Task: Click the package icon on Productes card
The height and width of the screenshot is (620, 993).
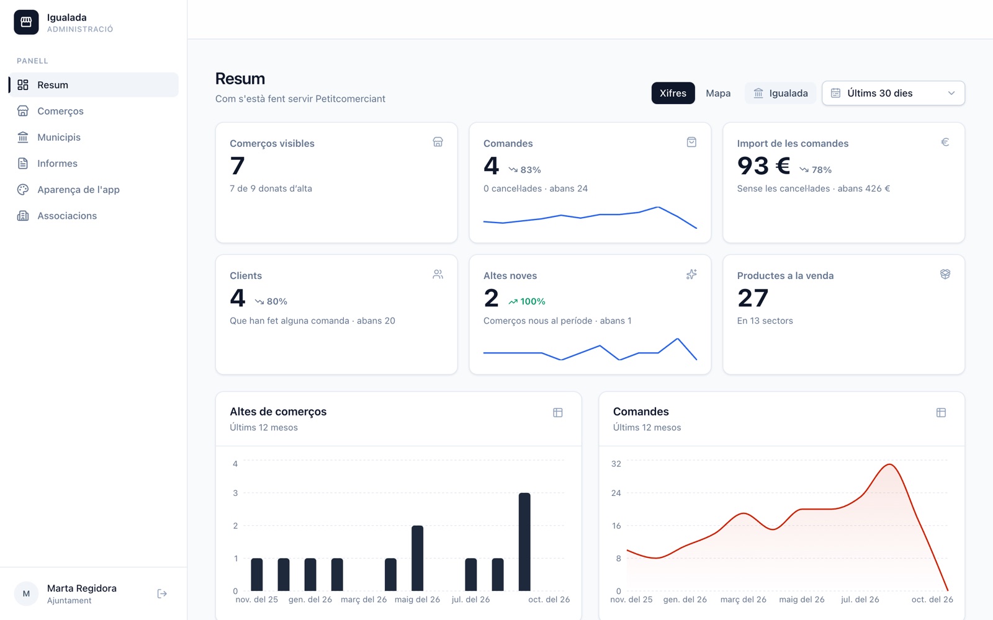Action: [945, 274]
